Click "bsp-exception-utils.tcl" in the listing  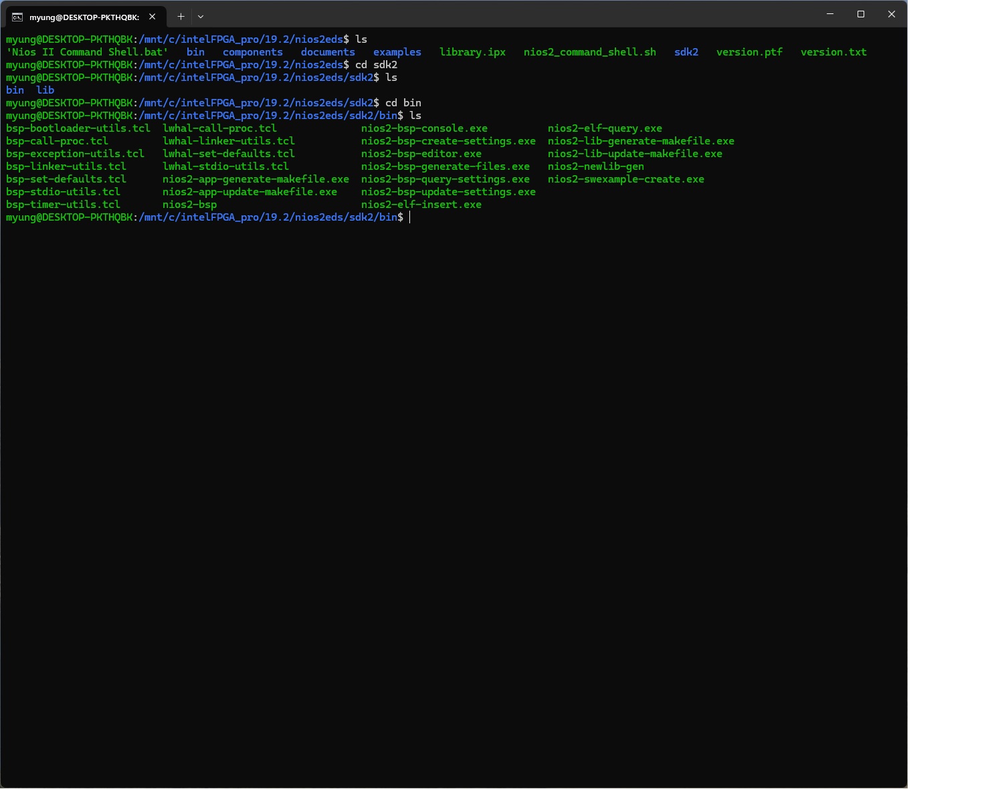[75, 154]
